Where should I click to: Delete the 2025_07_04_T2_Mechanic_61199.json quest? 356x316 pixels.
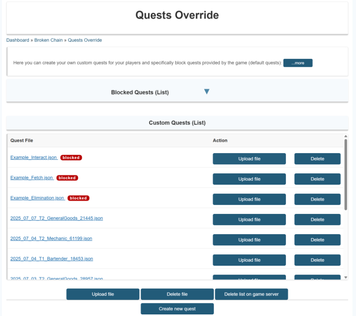(x=317, y=240)
